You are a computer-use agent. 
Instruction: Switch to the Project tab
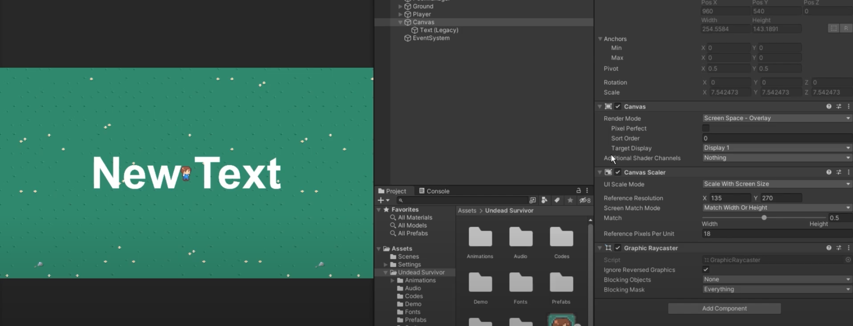[392, 191]
